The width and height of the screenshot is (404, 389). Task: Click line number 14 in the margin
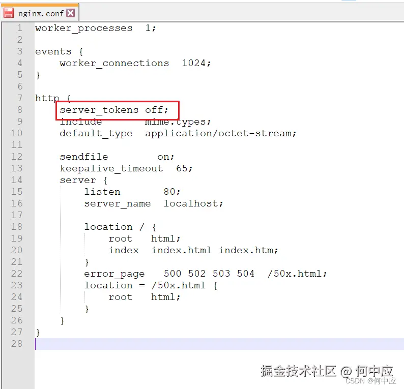coord(17,180)
